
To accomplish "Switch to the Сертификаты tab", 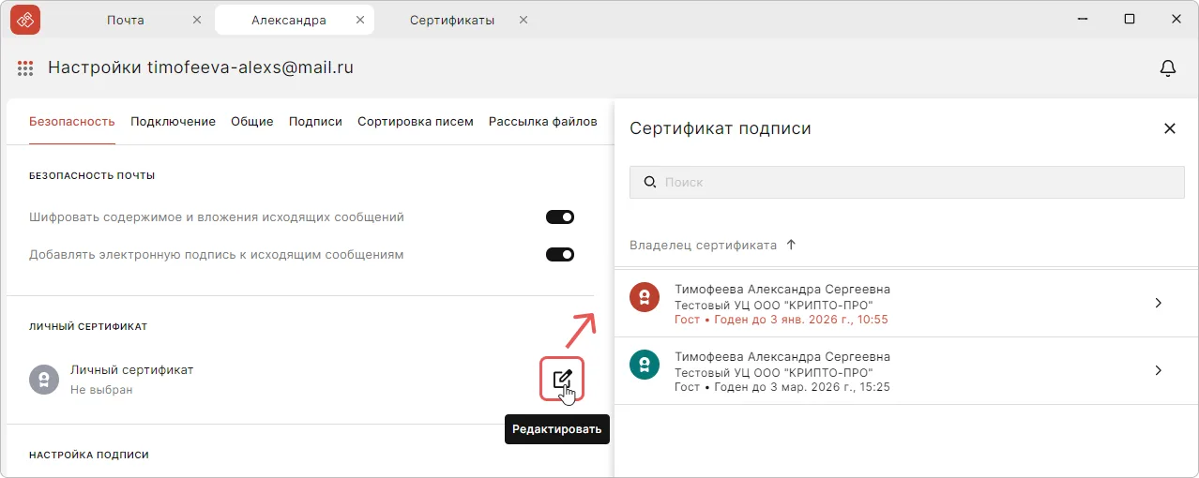I will [452, 20].
